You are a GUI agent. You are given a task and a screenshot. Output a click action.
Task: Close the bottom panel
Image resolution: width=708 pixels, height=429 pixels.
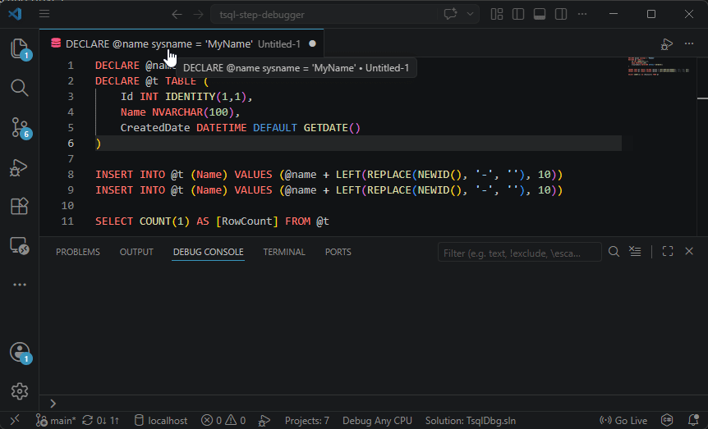[x=689, y=251]
